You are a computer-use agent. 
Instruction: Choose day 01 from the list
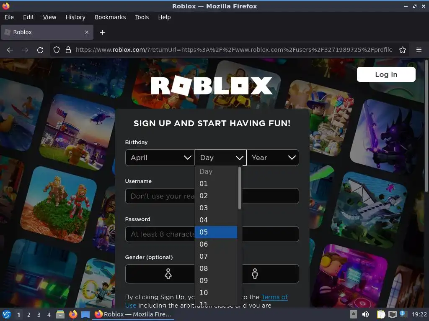pyautogui.click(x=216, y=184)
